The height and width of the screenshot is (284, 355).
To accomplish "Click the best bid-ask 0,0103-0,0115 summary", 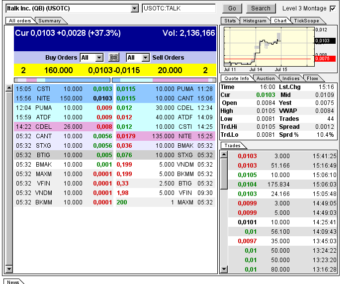I will 114,70.
